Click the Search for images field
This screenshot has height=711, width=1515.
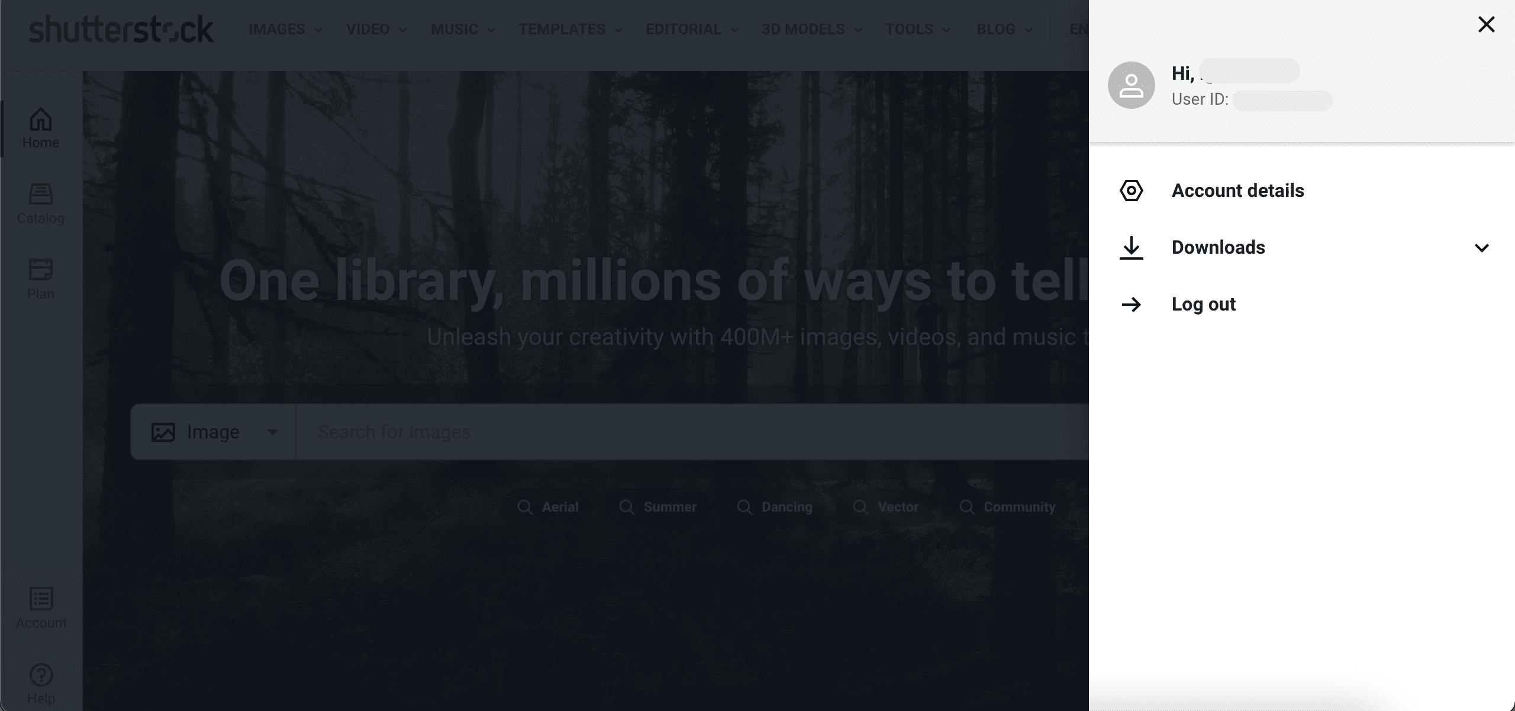692,432
